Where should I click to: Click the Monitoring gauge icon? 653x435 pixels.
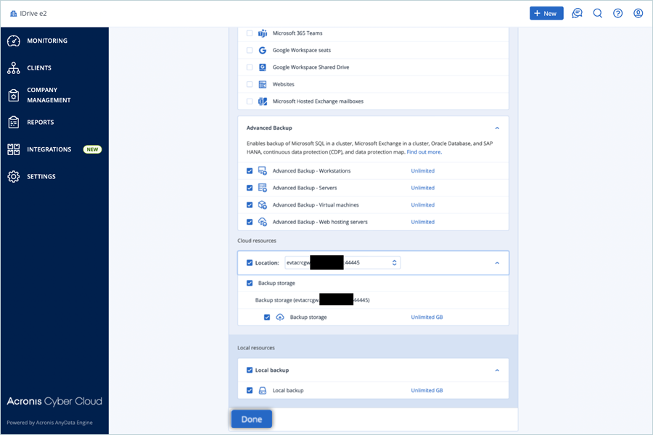tap(13, 41)
